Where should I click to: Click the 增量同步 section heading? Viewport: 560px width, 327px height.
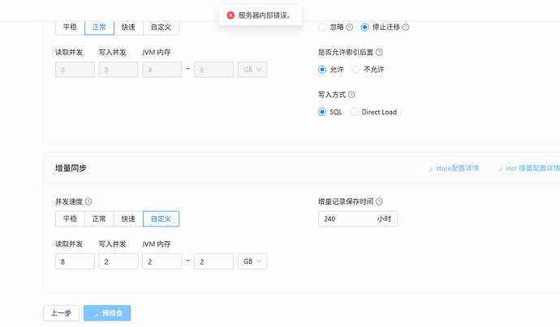[71, 168]
